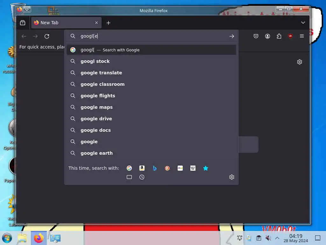Search this time with Bing
The image size is (326, 245).
154,168
